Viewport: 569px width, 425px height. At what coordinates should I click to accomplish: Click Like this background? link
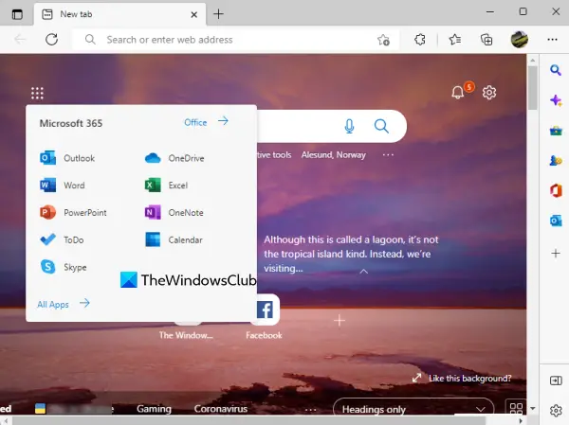(470, 379)
